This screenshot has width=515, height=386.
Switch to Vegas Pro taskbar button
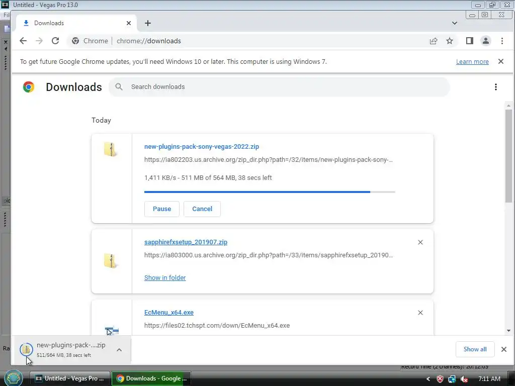coord(69,378)
